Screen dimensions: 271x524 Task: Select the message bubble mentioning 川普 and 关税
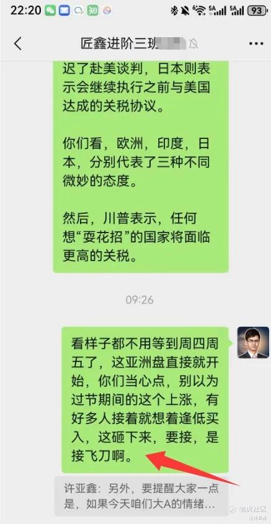tap(141, 166)
